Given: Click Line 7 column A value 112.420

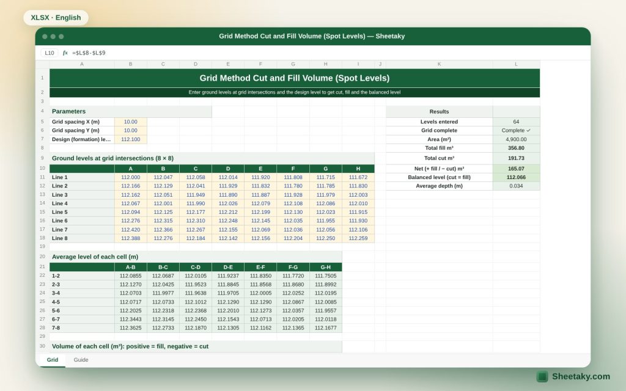Looking at the screenshot, I should point(131,230).
